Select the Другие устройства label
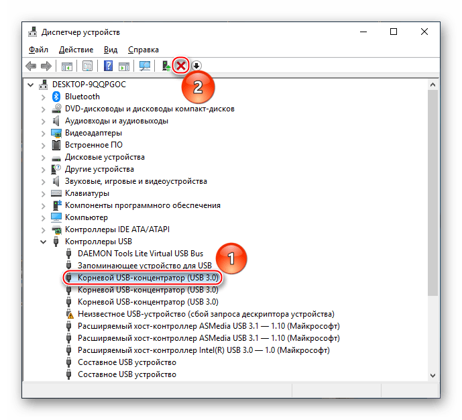 (99, 169)
